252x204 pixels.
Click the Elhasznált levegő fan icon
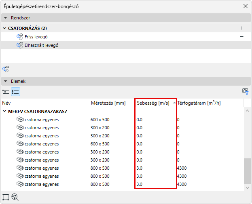20,45
